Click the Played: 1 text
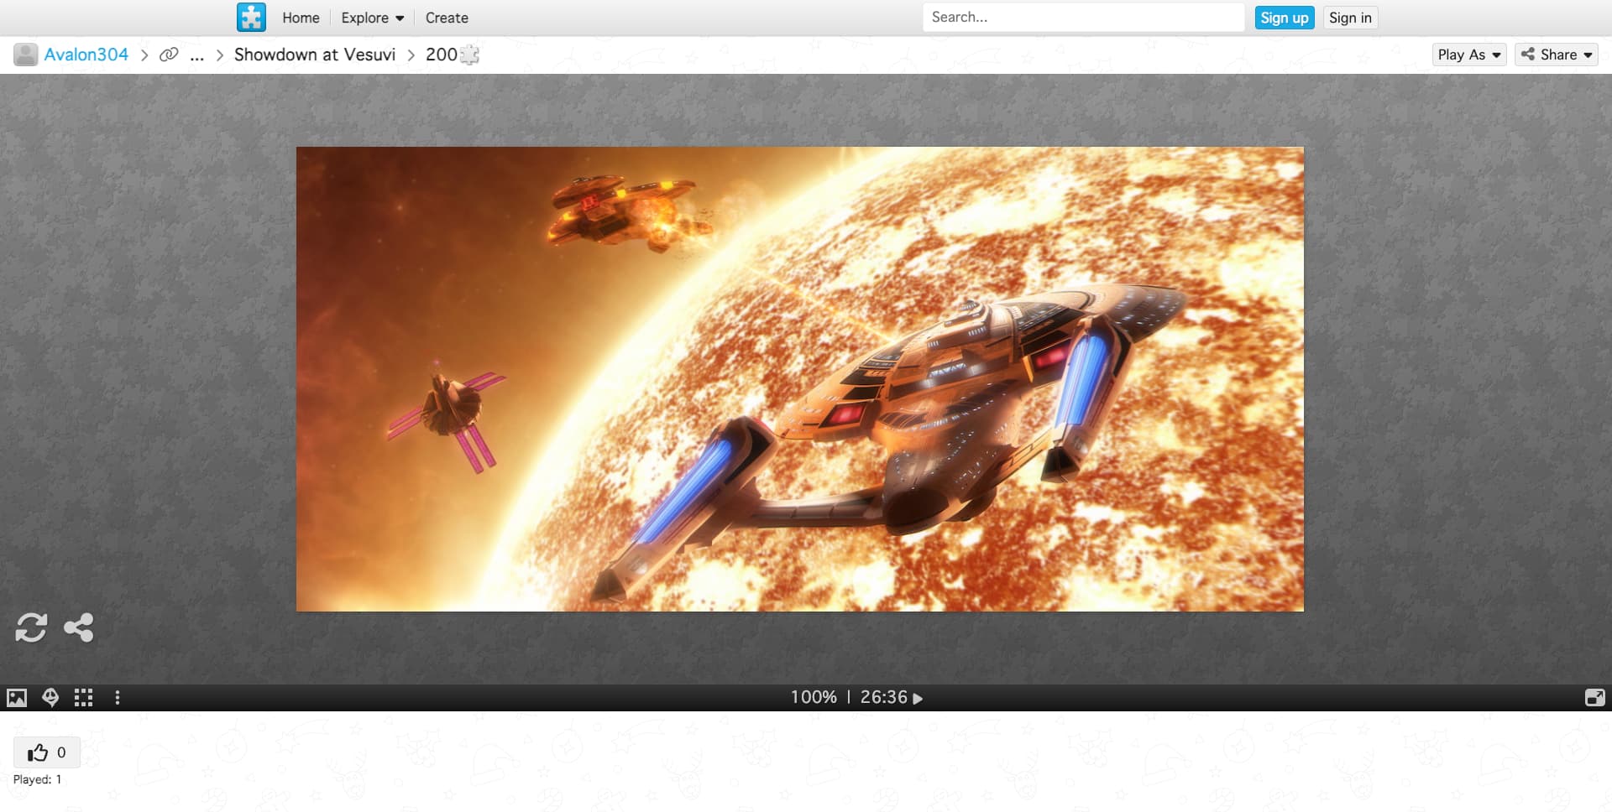This screenshot has width=1612, height=812. tap(37, 779)
